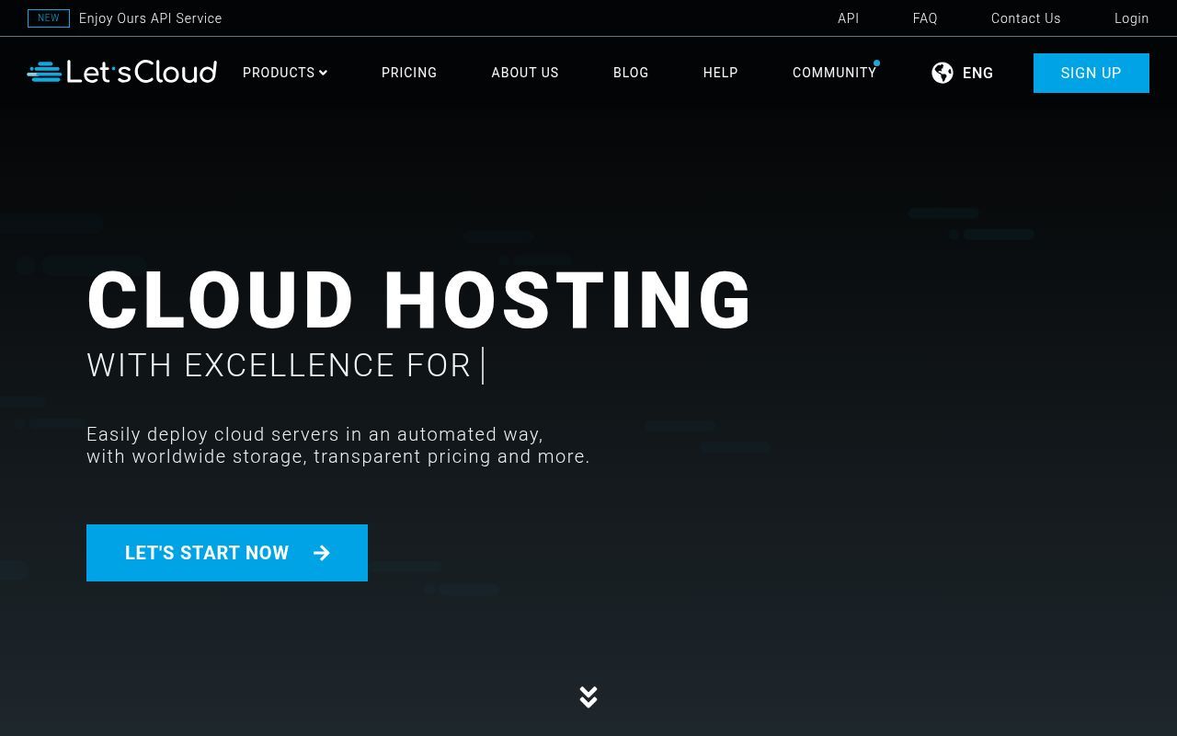The height and width of the screenshot is (736, 1177).
Task: Click the Let'sCloud logo
Action: 122,72
